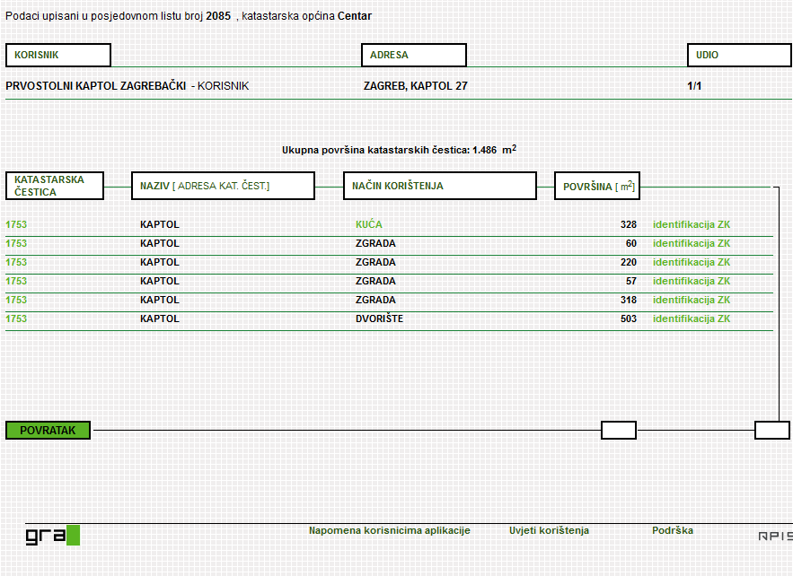Open the Podrška support link
The image size is (793, 576).
pos(672,530)
